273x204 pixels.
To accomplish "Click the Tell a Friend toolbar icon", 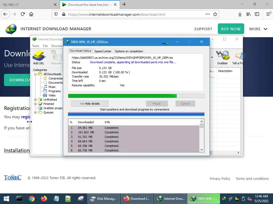I will point(238,57).
